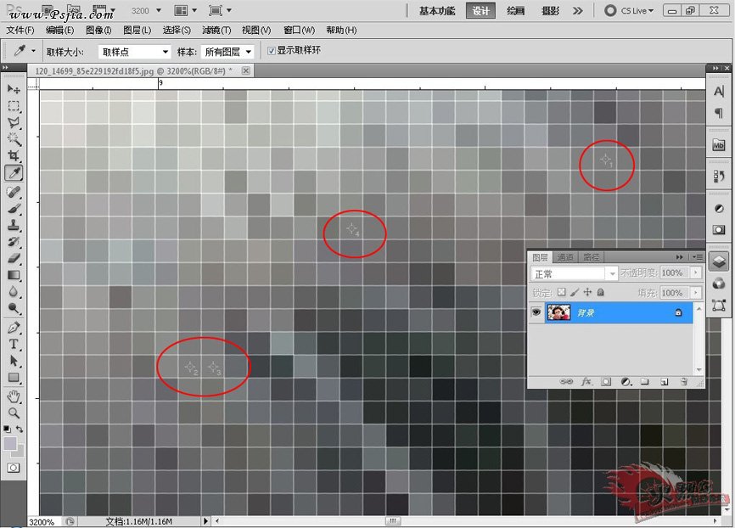Image resolution: width=735 pixels, height=528 pixels.
Task: Open the Masks panel icon
Action: pos(719,230)
